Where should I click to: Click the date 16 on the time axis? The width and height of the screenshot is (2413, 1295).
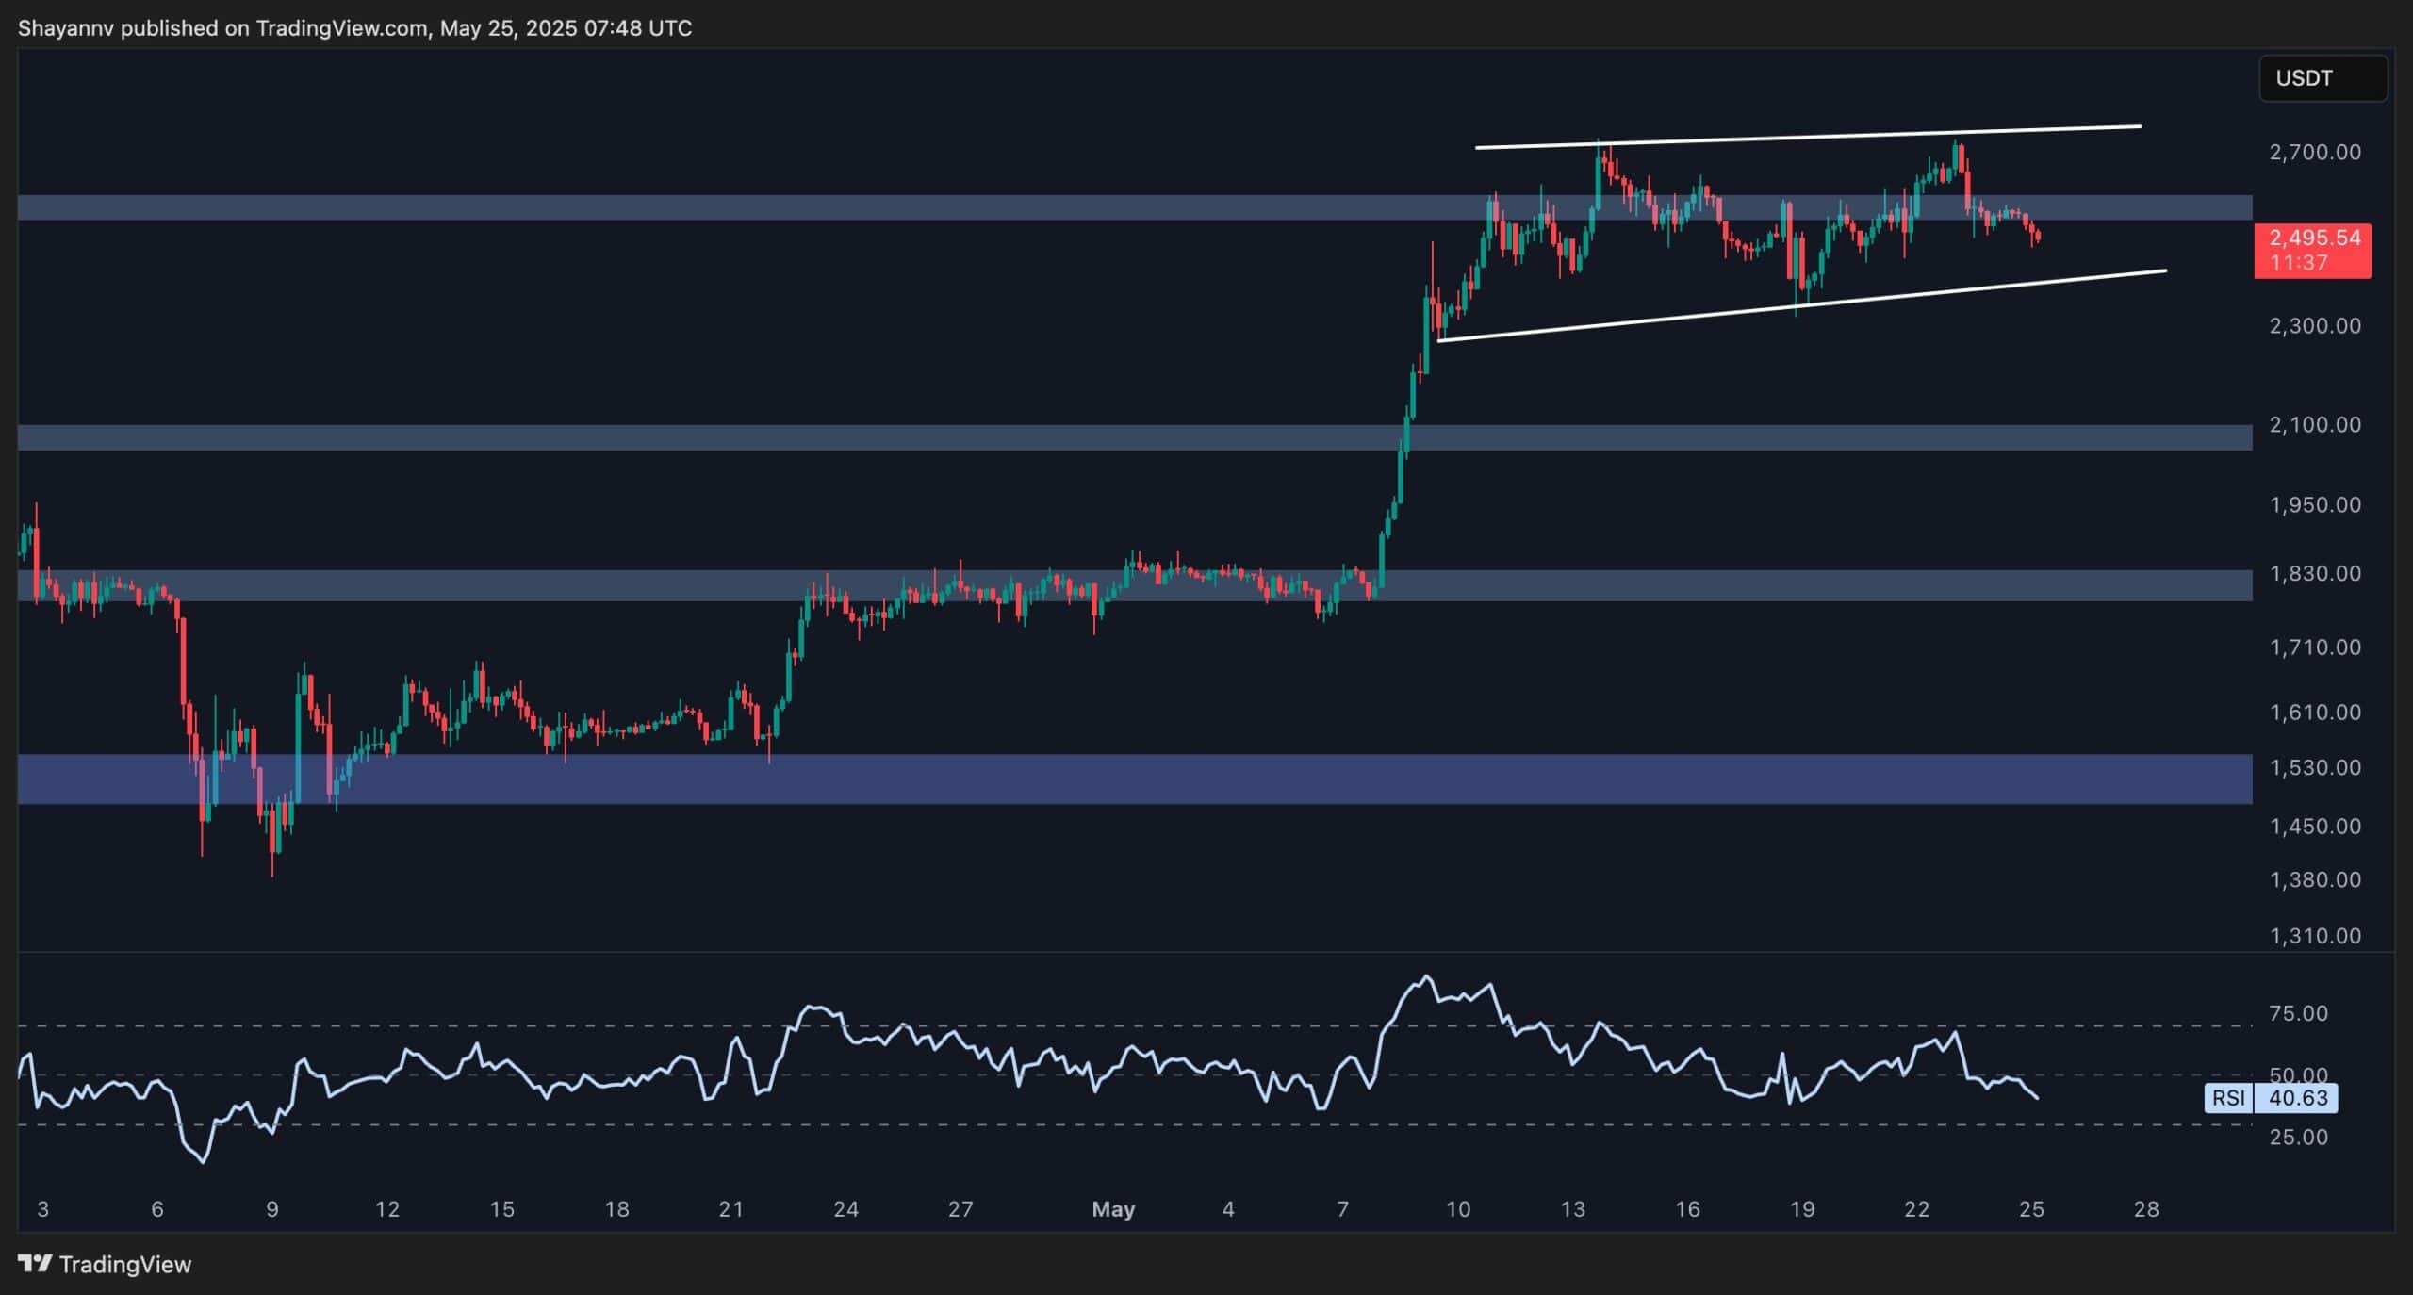[x=1687, y=1209]
